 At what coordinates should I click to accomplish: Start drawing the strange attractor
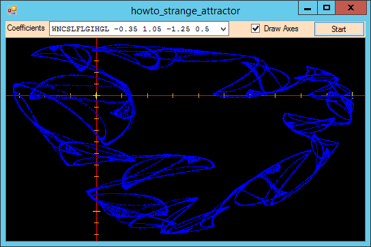[339, 29]
